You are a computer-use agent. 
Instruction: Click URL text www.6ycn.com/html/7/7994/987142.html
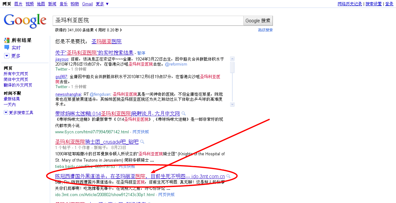92,132
